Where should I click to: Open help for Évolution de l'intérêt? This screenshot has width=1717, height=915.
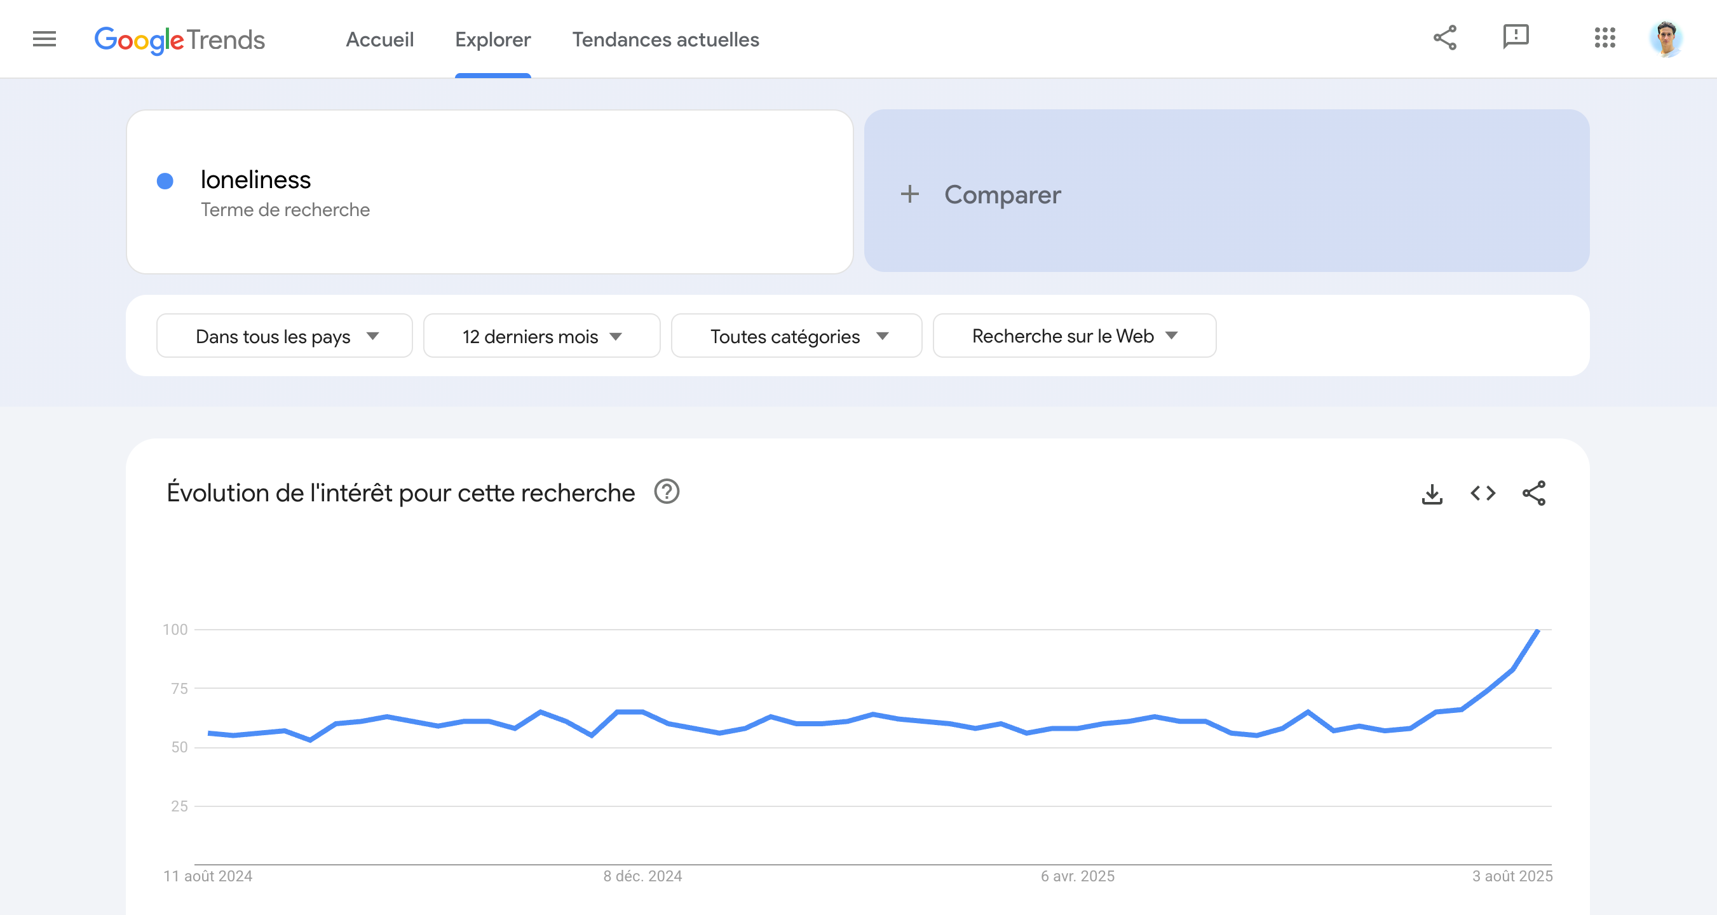click(x=666, y=492)
